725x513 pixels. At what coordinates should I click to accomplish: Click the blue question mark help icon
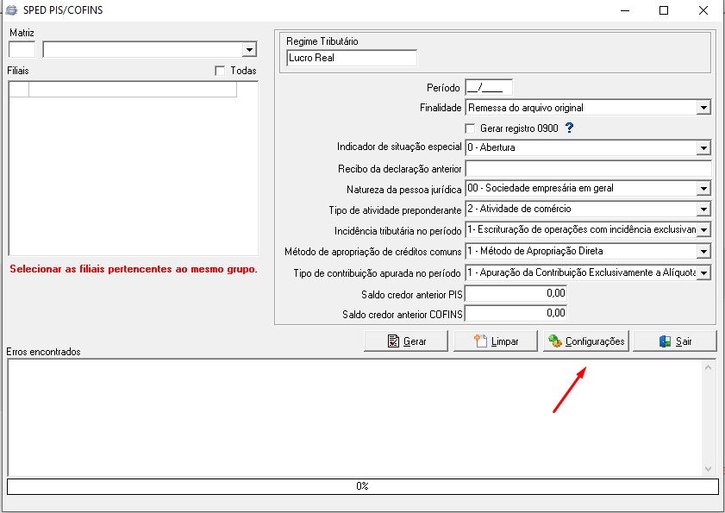coord(569,128)
